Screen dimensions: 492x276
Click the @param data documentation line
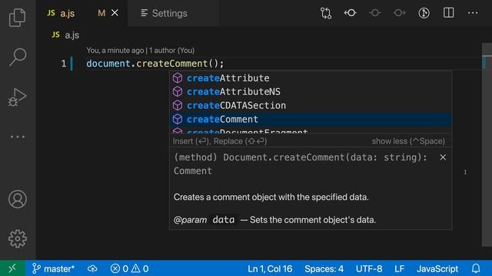coord(274,220)
